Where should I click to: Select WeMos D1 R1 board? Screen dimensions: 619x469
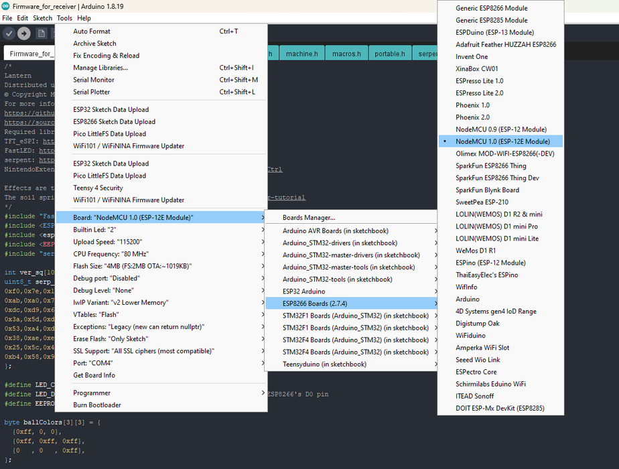point(500,251)
